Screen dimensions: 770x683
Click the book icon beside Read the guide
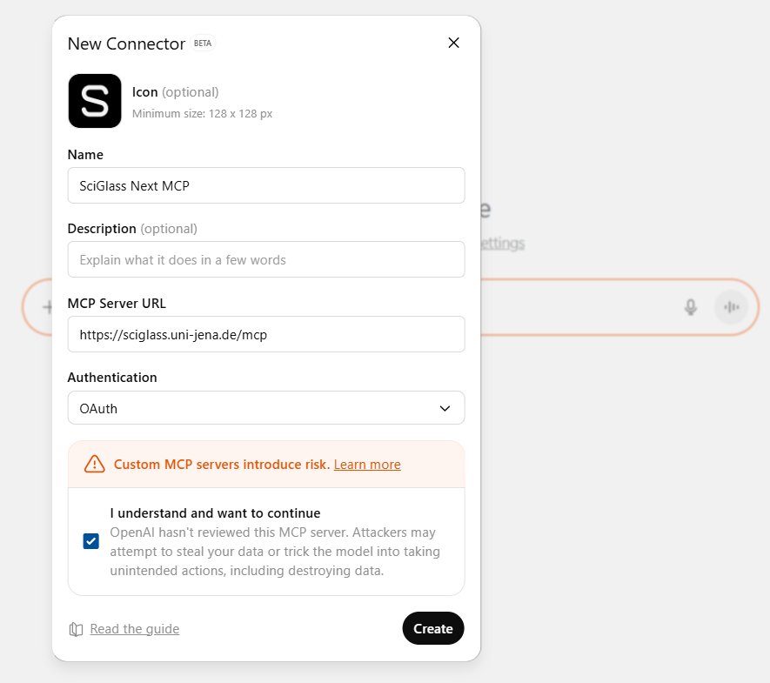point(77,629)
